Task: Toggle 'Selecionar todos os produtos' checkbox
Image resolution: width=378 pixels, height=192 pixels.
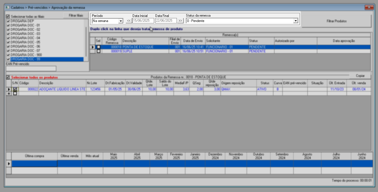Action: [x=8, y=77]
